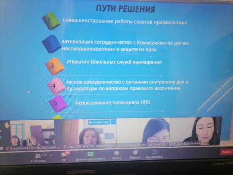
Task: Start recording with the Запись icon
Action: [x=116, y=155]
